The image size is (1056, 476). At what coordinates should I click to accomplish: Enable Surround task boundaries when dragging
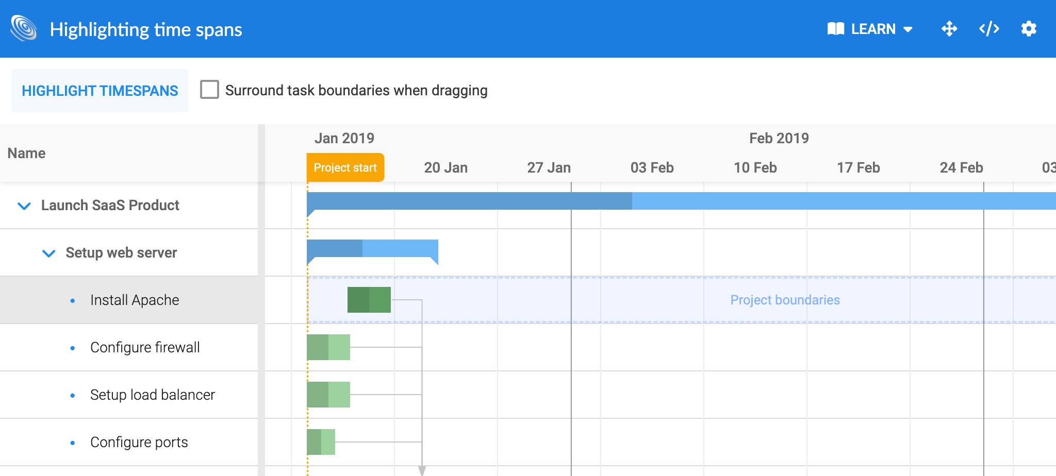tap(209, 90)
